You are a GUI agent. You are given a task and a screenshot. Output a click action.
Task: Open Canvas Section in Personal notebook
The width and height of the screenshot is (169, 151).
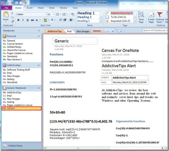tap(15, 44)
